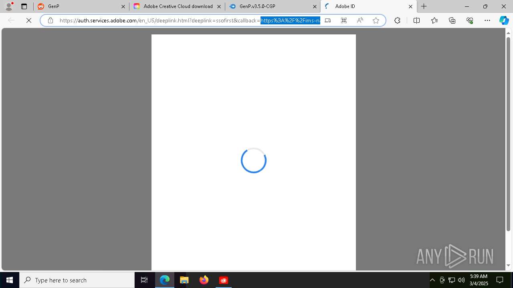Add this page to favorites
Viewport: 513px width, 288px height.
tap(376, 20)
